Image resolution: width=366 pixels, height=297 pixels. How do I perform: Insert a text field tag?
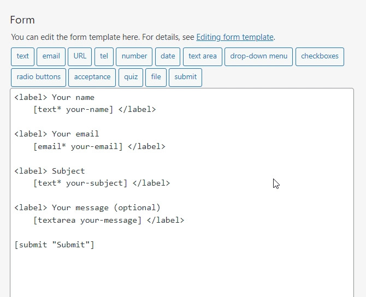pos(22,56)
